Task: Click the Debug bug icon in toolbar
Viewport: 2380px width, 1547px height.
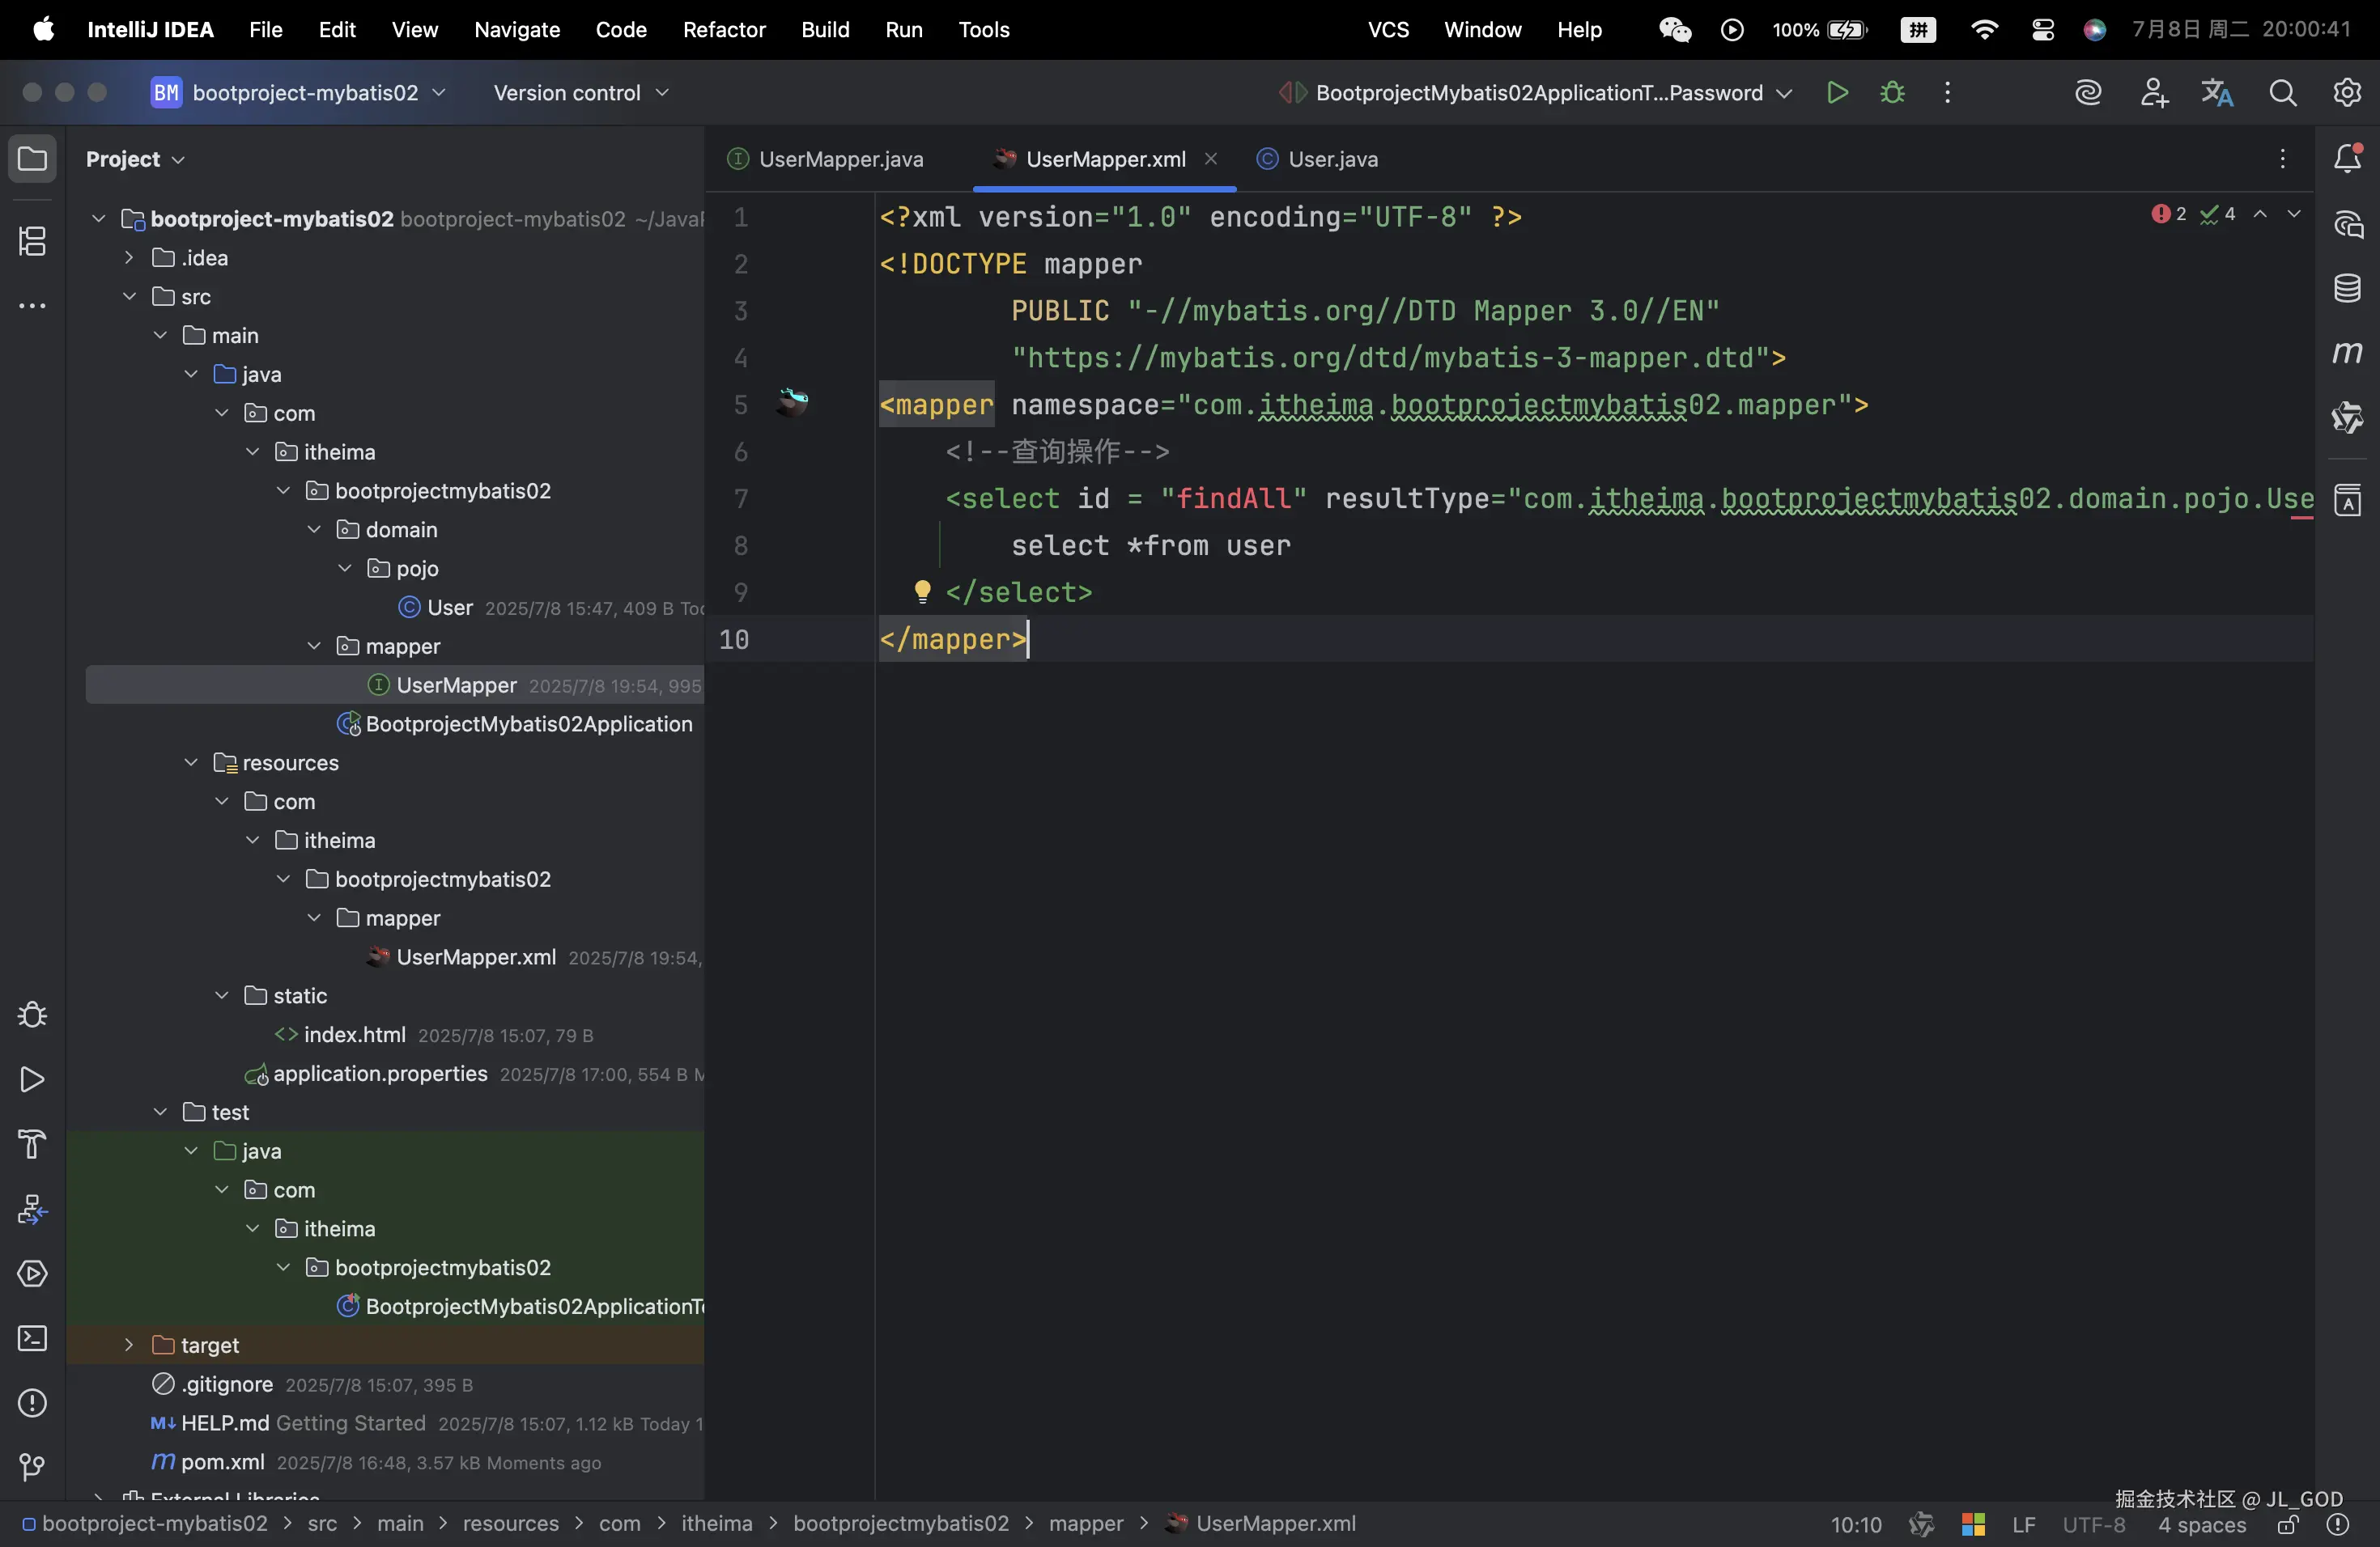Action: coord(1892,93)
